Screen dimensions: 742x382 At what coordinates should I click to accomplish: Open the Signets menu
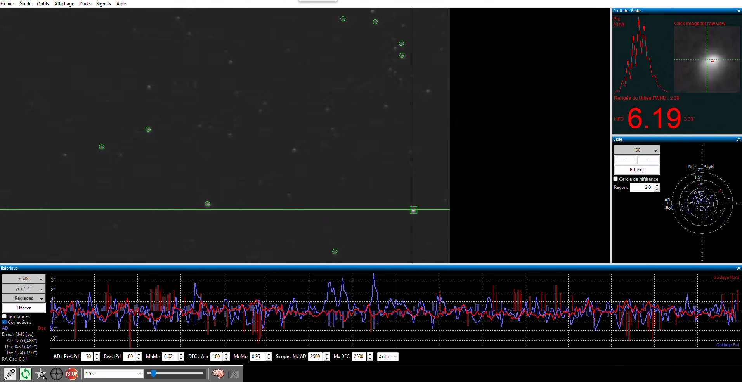pos(104,4)
